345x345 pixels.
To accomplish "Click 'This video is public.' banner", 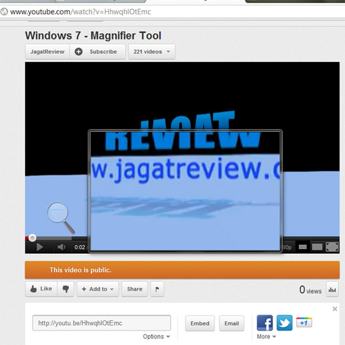I will point(182,270).
